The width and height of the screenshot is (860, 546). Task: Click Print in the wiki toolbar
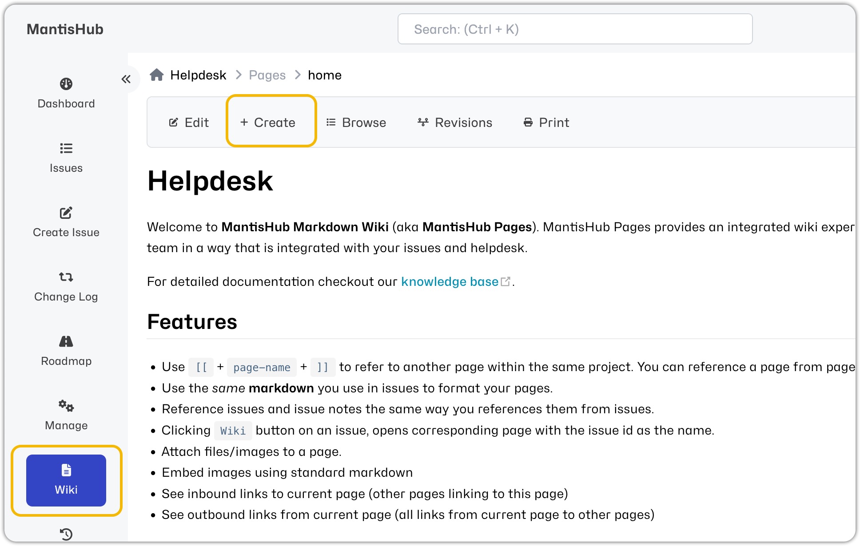click(546, 123)
